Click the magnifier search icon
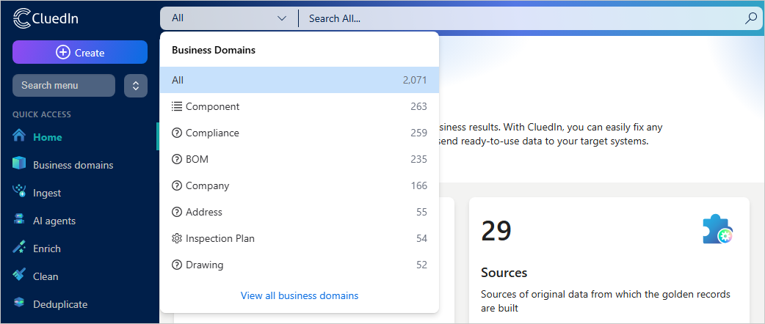 point(750,18)
